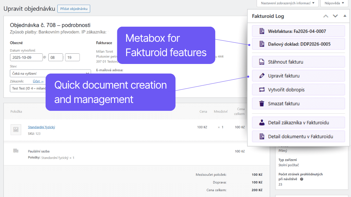Click the person icon for Detail zákazníka
This screenshot has height=197, width=351.
(262, 122)
